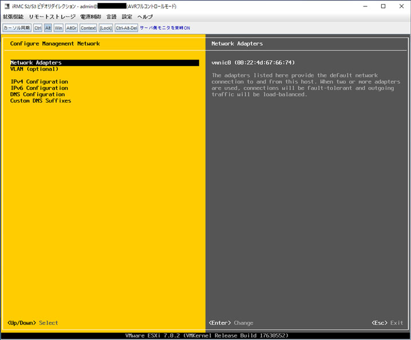Select the DNS Configuration entry
This screenshot has width=411, height=340.
click(x=37, y=94)
